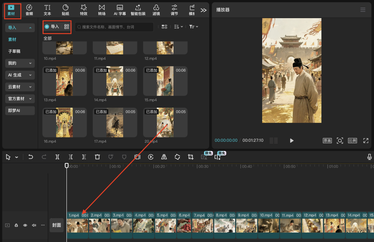Click the delete trash icon
This screenshot has height=242, width=374.
[x=97, y=157]
